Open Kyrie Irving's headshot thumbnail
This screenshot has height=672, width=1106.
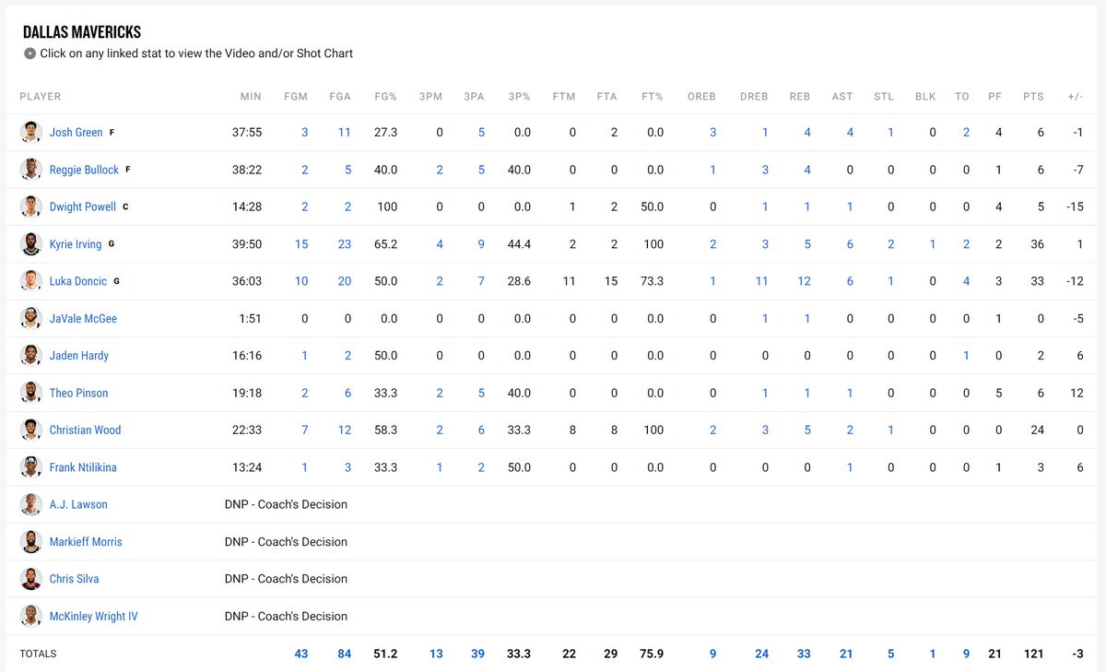[x=31, y=244]
